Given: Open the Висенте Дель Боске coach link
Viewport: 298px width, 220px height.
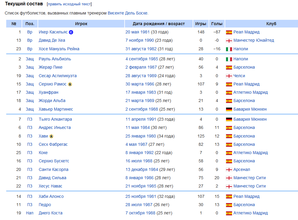Looking at the screenshot, I should pyautogui.click(x=128, y=13).
